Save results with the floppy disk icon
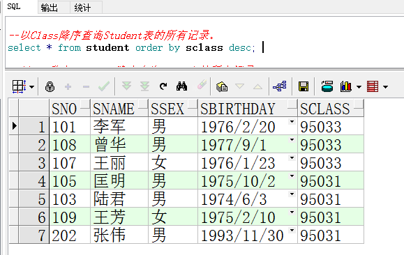Image resolution: width=404 pixels, height=255 pixels. (x=304, y=86)
